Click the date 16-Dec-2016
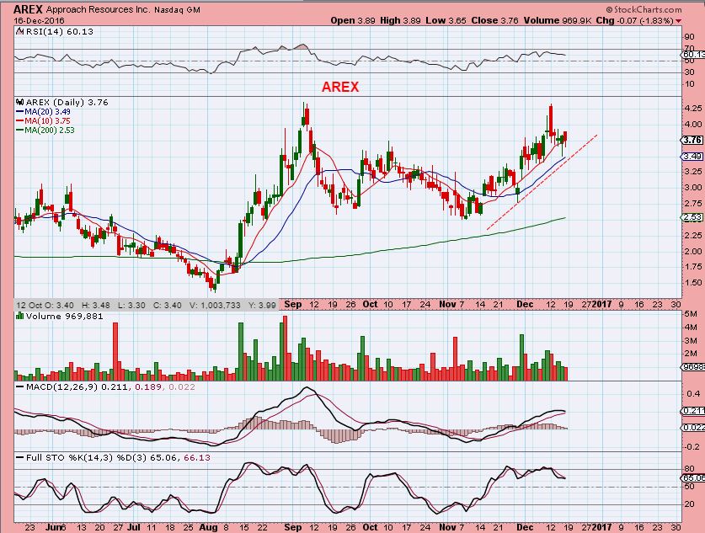Viewport: 705px width, 533px height. [x=39, y=21]
